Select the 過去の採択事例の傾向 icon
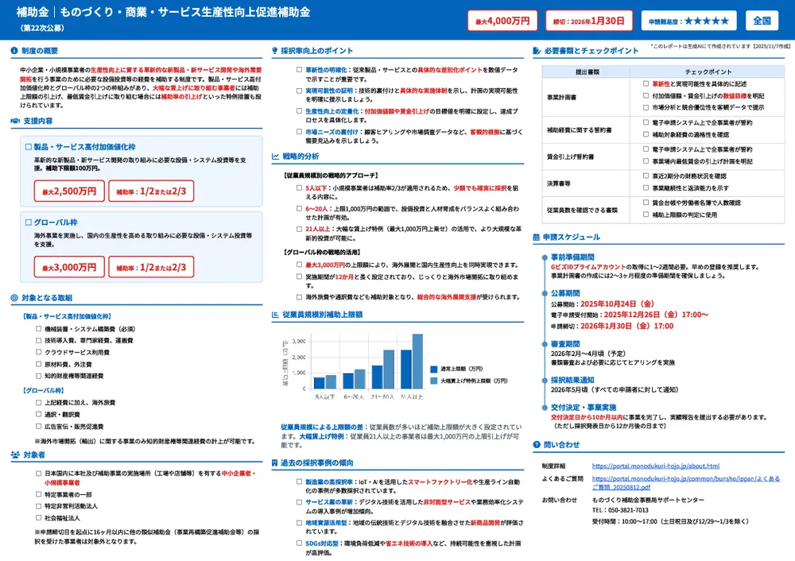Screen dimensions: 795x561 275,461
